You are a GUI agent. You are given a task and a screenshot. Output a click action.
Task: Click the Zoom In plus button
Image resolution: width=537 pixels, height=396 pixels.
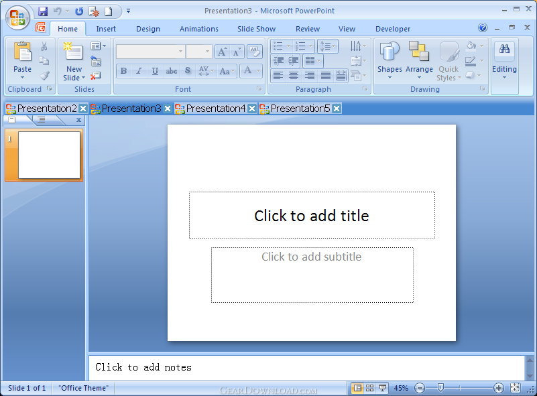pos(498,388)
